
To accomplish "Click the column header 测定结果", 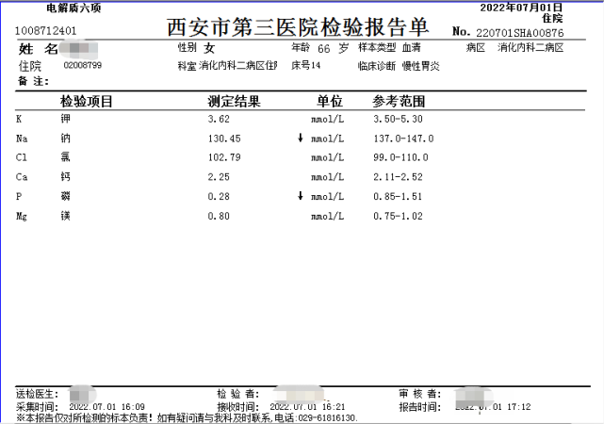I will click(235, 101).
